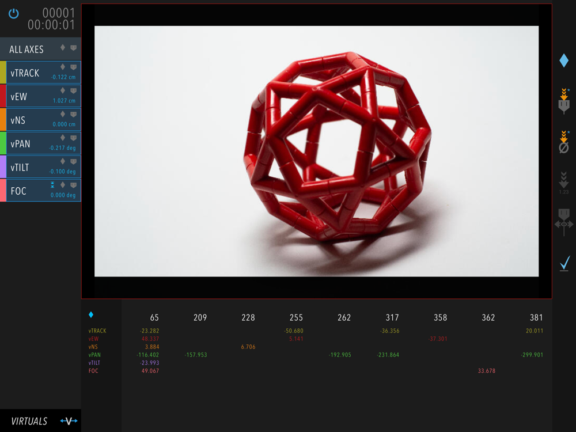Click vTRACK value -50.680
Image resolution: width=576 pixels, height=432 pixels.
pyautogui.click(x=294, y=331)
